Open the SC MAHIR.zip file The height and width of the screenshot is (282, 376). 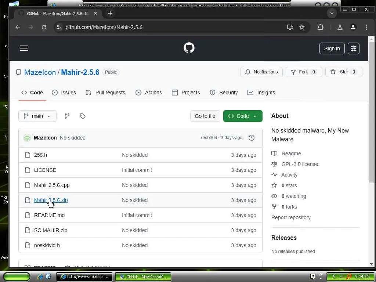[x=51, y=230]
